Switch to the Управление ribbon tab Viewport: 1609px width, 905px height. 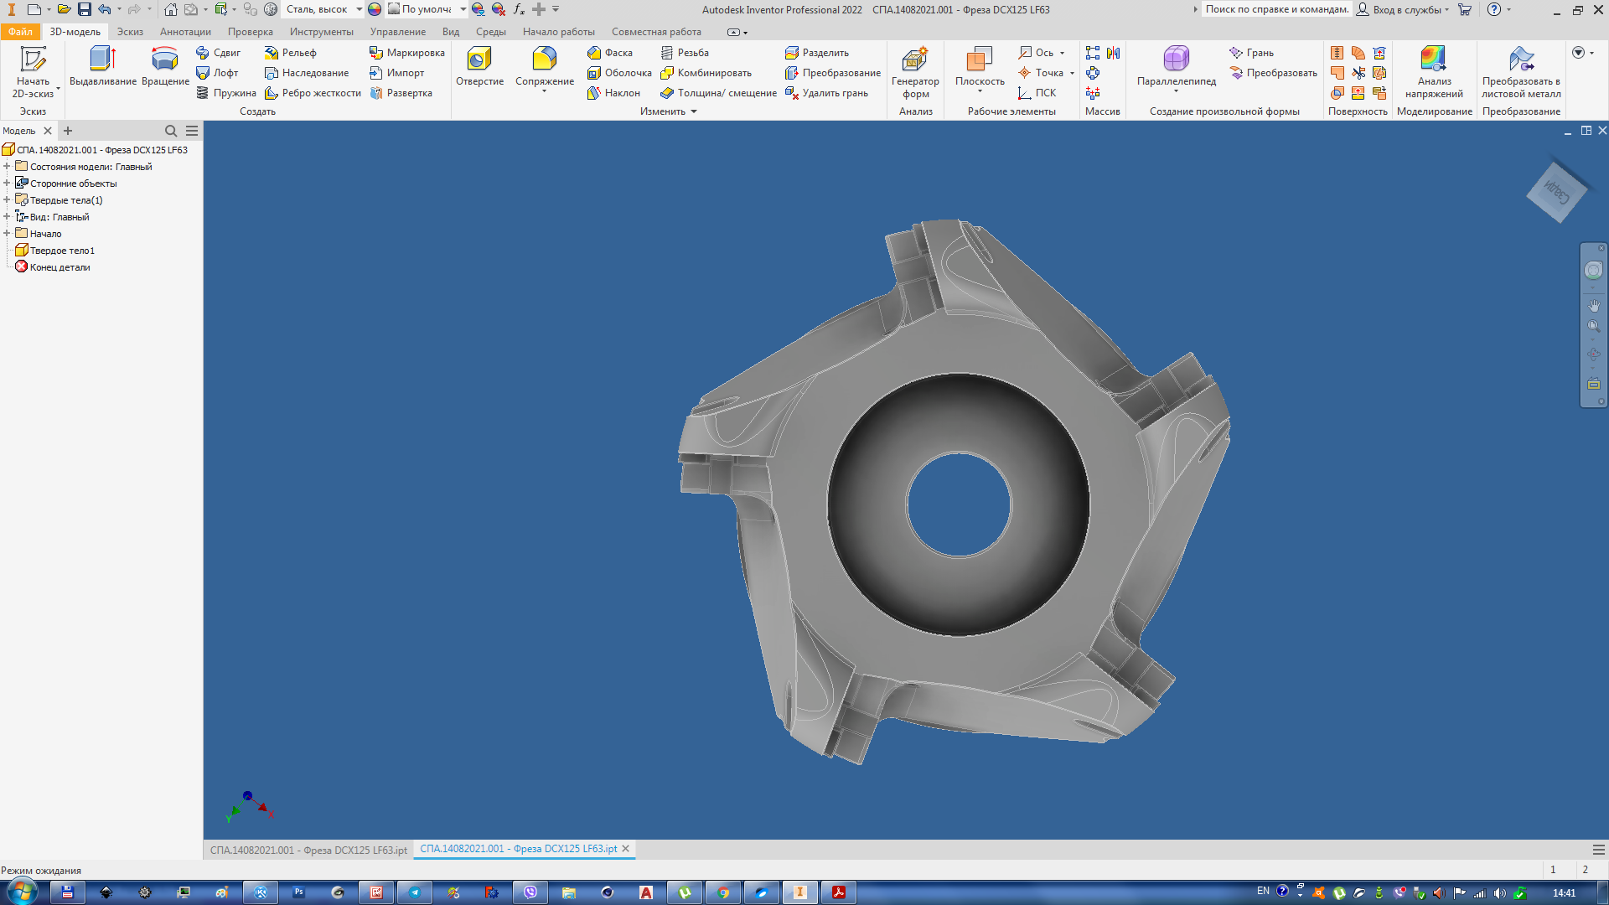point(397,32)
